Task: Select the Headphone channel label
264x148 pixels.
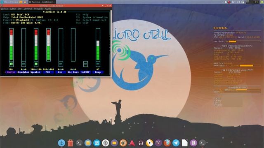Action: click(x=24, y=72)
